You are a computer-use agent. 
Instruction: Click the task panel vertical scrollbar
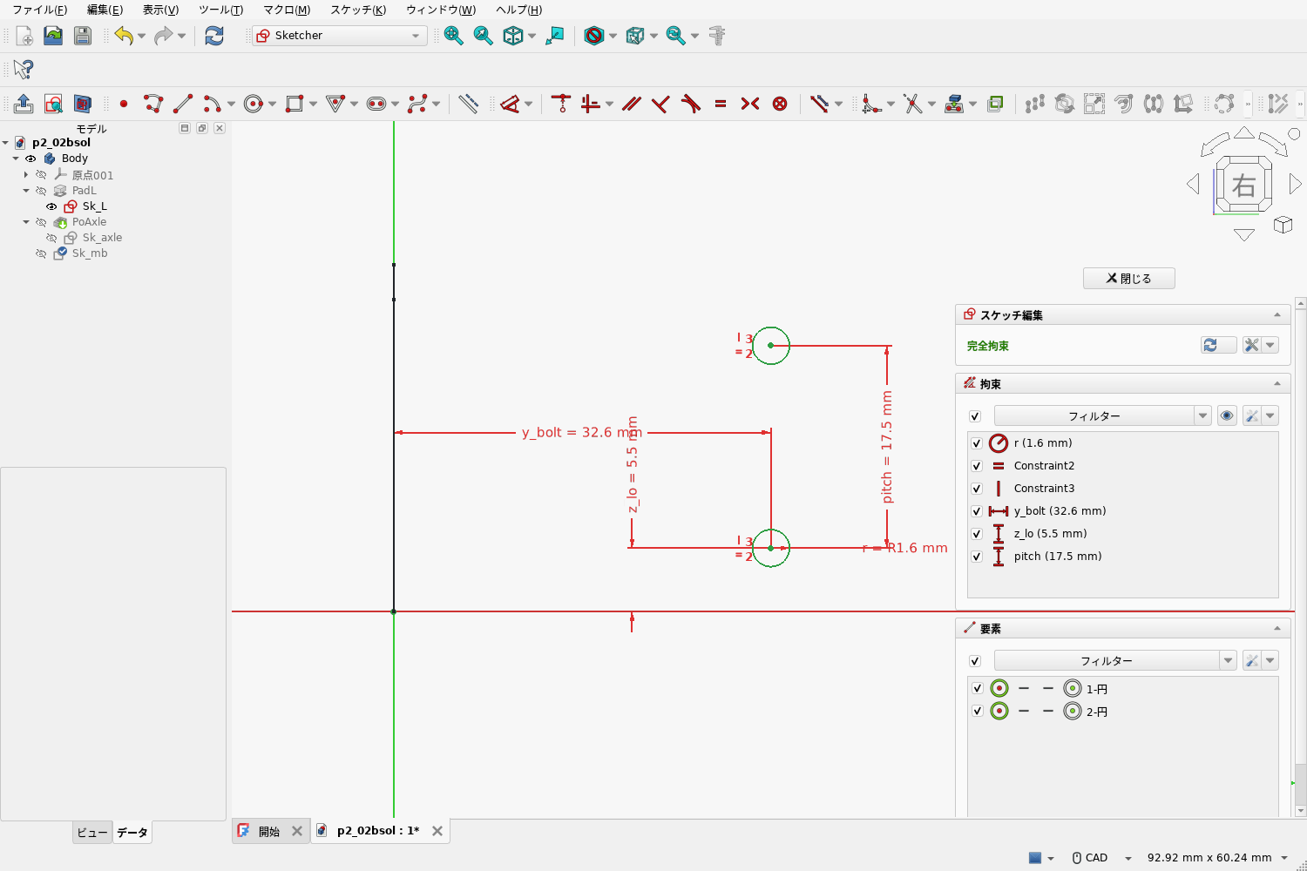coord(1300,557)
